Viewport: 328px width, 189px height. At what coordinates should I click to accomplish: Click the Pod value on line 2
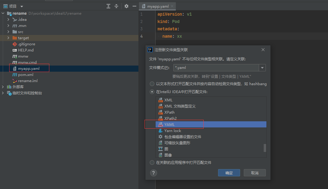click(x=176, y=21)
